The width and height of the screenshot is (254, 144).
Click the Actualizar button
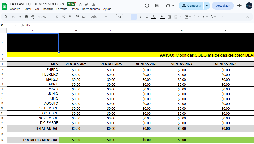point(223,6)
